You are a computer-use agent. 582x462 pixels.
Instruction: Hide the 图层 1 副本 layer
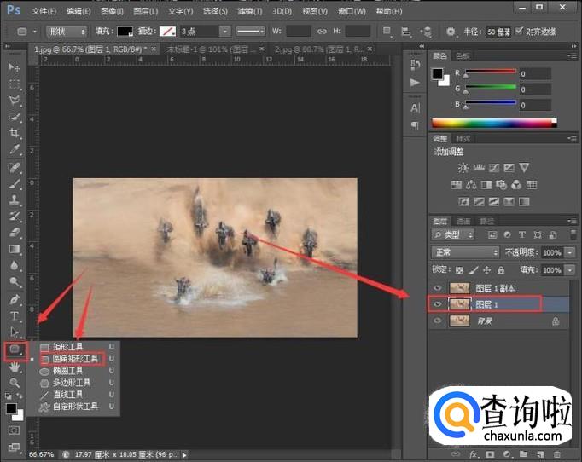tap(438, 288)
